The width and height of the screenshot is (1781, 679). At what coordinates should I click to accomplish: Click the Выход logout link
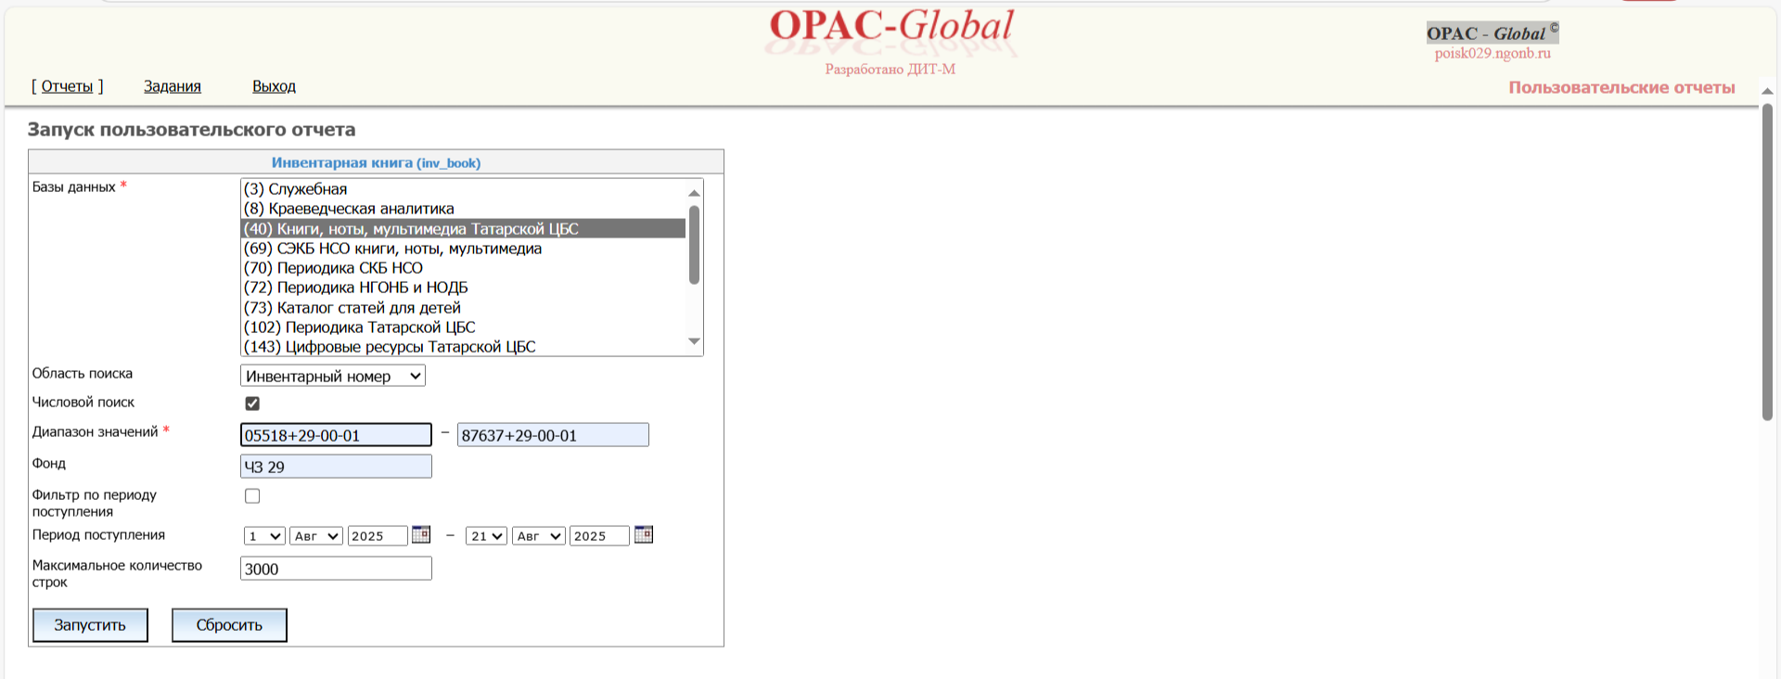click(x=274, y=86)
